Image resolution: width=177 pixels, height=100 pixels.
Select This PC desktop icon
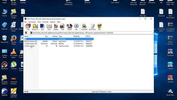[x=4, y=13]
